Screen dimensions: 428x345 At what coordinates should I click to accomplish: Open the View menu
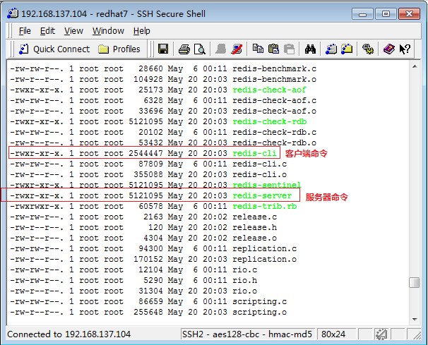[x=73, y=31]
